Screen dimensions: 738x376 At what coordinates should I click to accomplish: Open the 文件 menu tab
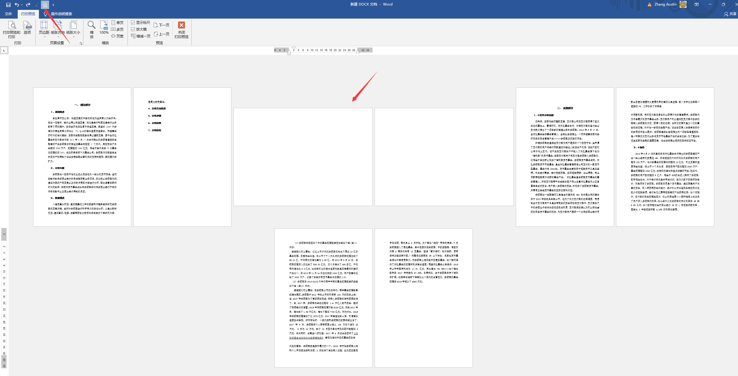(x=8, y=14)
